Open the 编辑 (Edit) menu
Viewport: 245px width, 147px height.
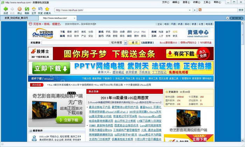click(176, 2)
